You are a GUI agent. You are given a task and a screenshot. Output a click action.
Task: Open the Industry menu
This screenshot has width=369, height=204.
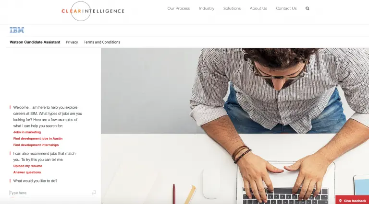207,8
